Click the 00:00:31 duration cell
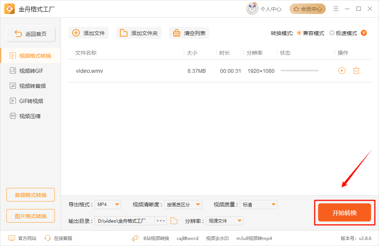 click(230, 71)
